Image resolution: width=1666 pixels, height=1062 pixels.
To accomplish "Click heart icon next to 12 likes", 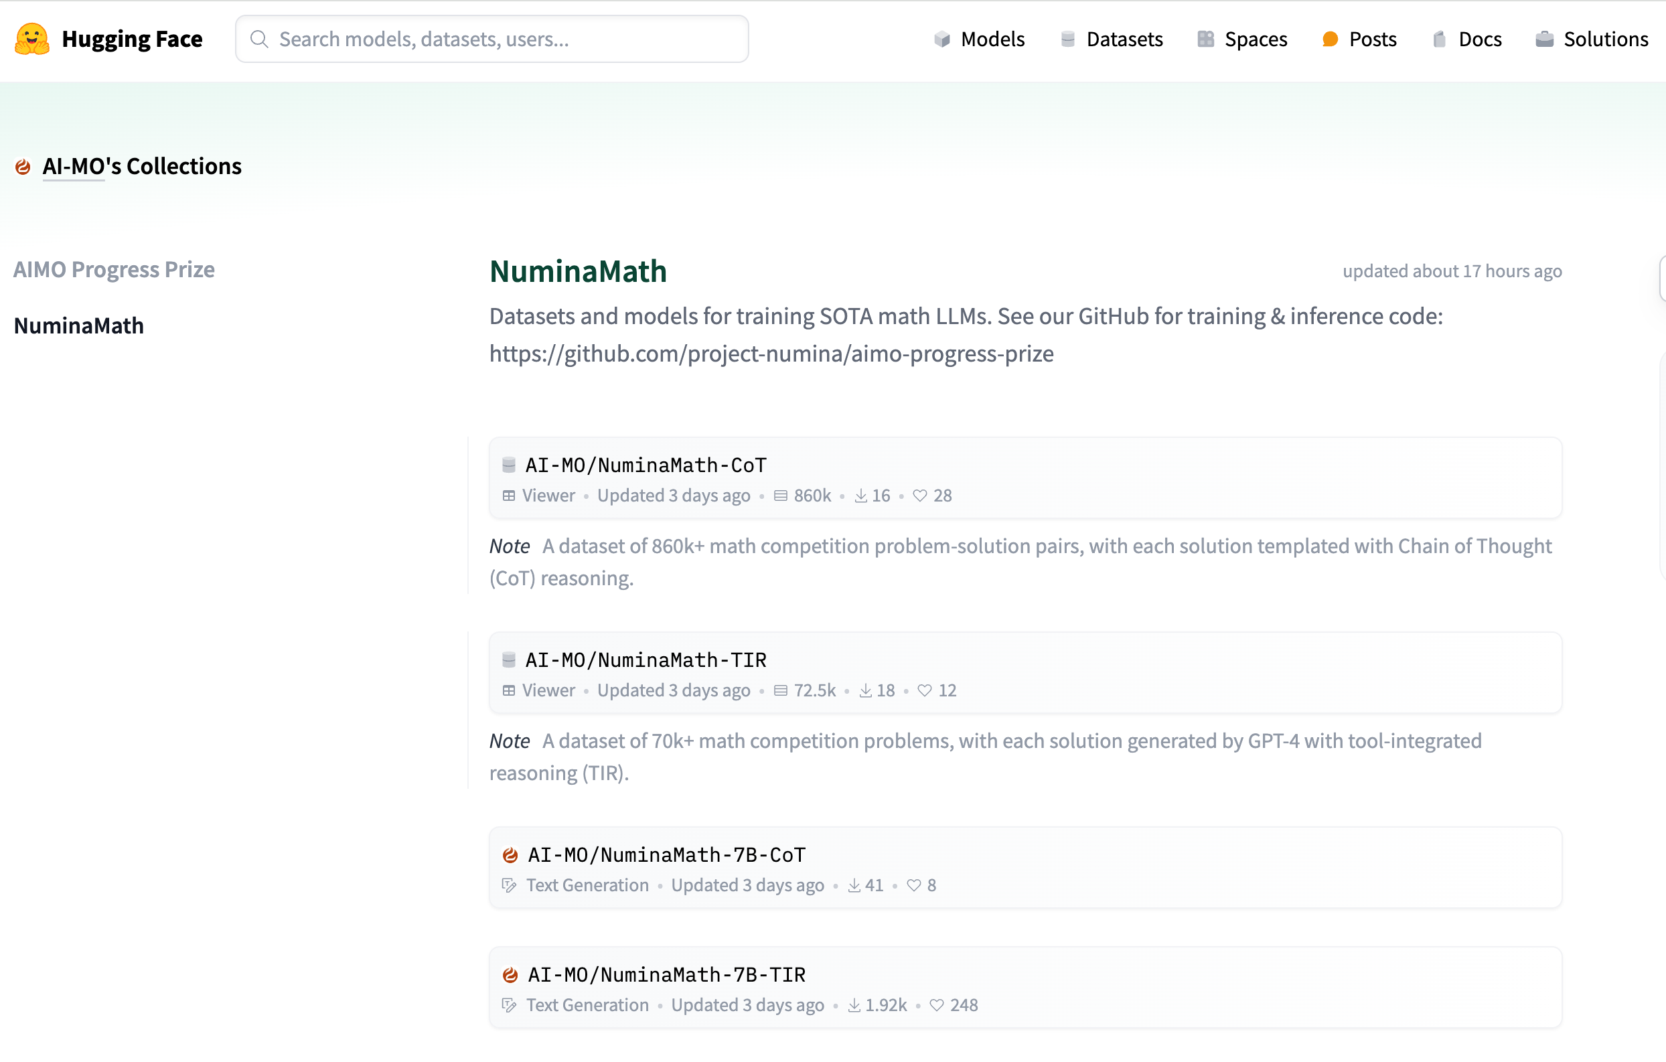I will click(x=924, y=691).
